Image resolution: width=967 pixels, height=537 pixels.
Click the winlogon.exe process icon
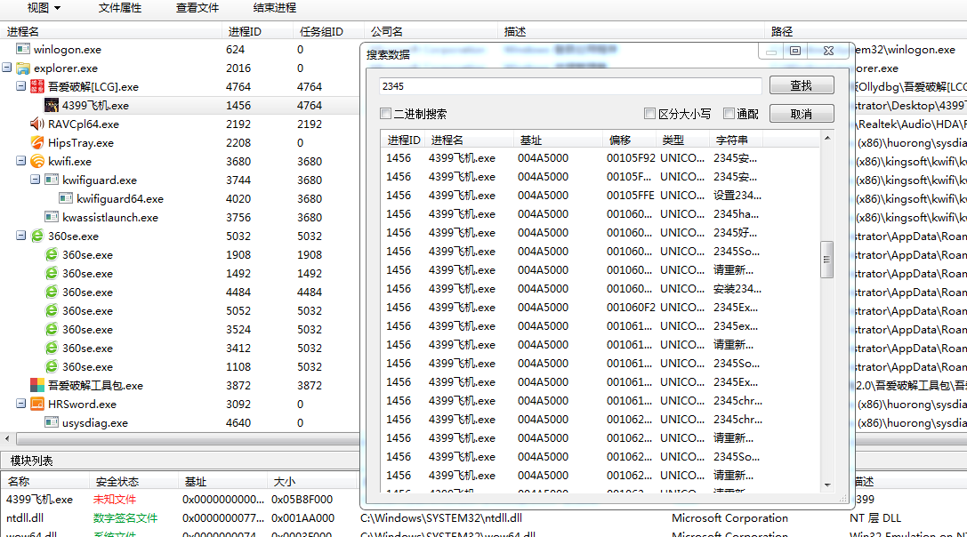tap(23, 49)
